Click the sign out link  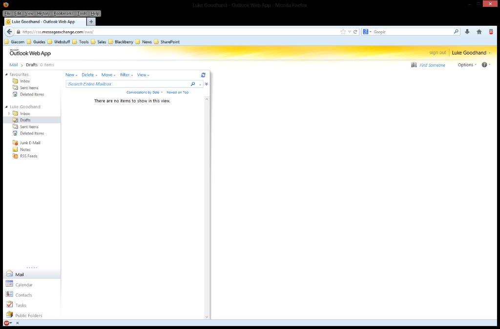click(437, 53)
